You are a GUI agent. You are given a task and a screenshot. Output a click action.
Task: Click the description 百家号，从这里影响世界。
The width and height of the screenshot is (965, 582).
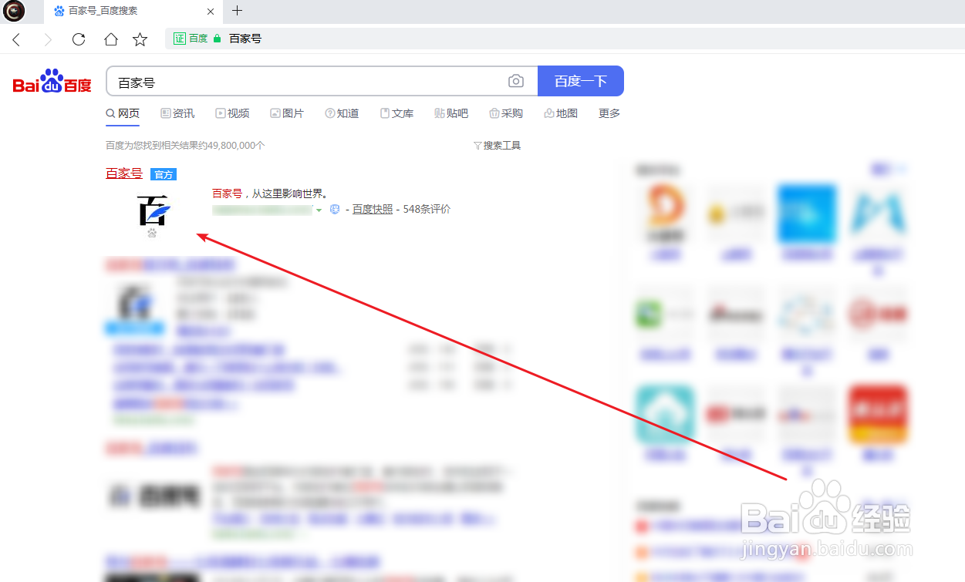point(270,193)
